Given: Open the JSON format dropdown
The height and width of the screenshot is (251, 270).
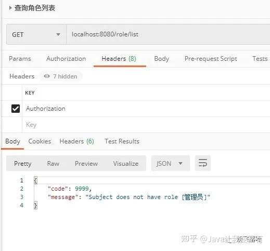Looking at the screenshot, I should [x=171, y=163].
